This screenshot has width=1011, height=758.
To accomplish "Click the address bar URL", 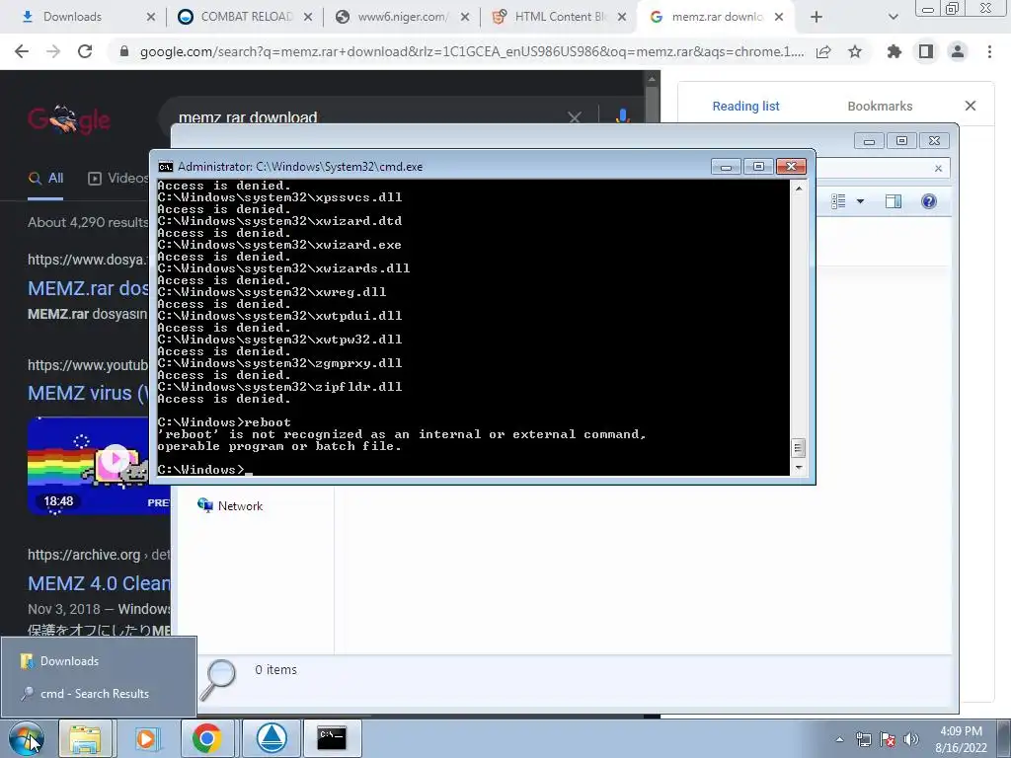I will (x=471, y=51).
